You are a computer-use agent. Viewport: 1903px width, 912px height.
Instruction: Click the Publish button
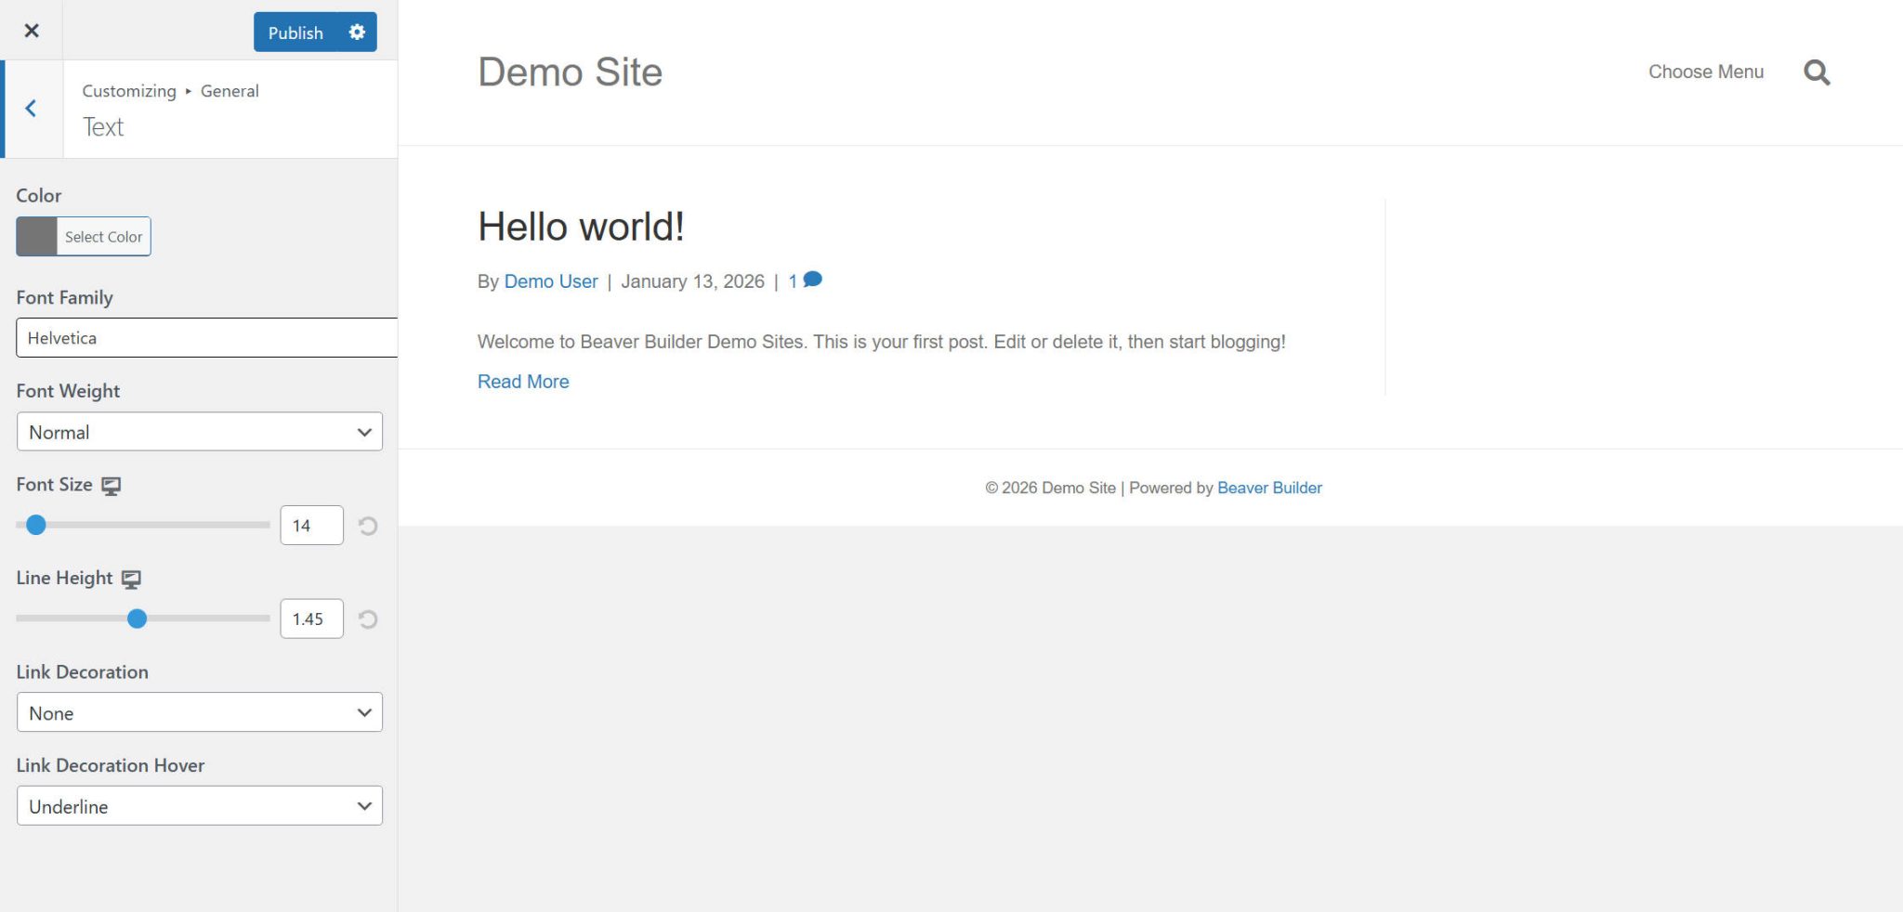pyautogui.click(x=295, y=33)
